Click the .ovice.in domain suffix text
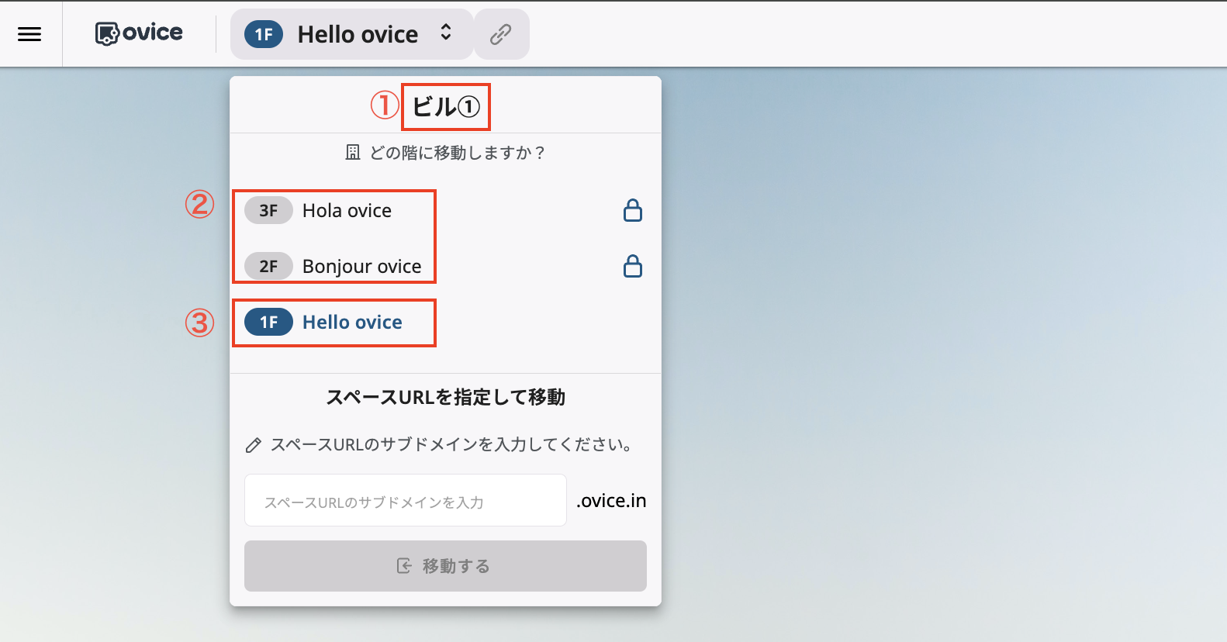1227x642 pixels. [x=611, y=500]
